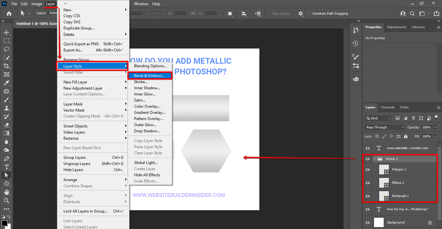Select the Eyedropper tool
The height and width of the screenshot is (229, 442).
point(6,83)
